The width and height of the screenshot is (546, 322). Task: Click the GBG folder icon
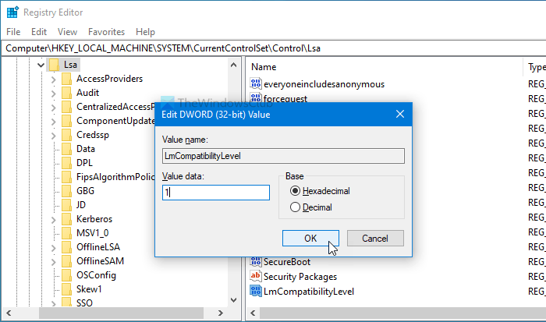tap(66, 191)
